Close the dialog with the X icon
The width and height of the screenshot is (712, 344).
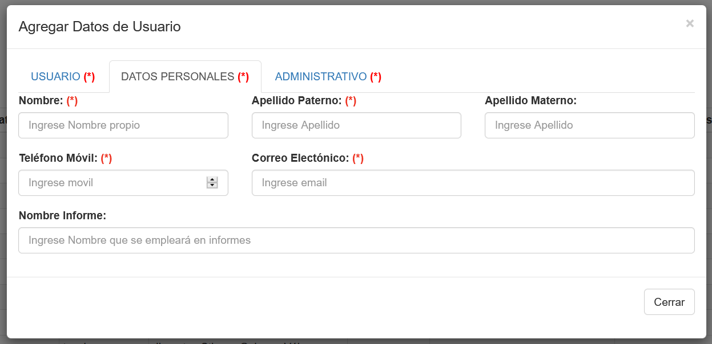click(x=690, y=23)
